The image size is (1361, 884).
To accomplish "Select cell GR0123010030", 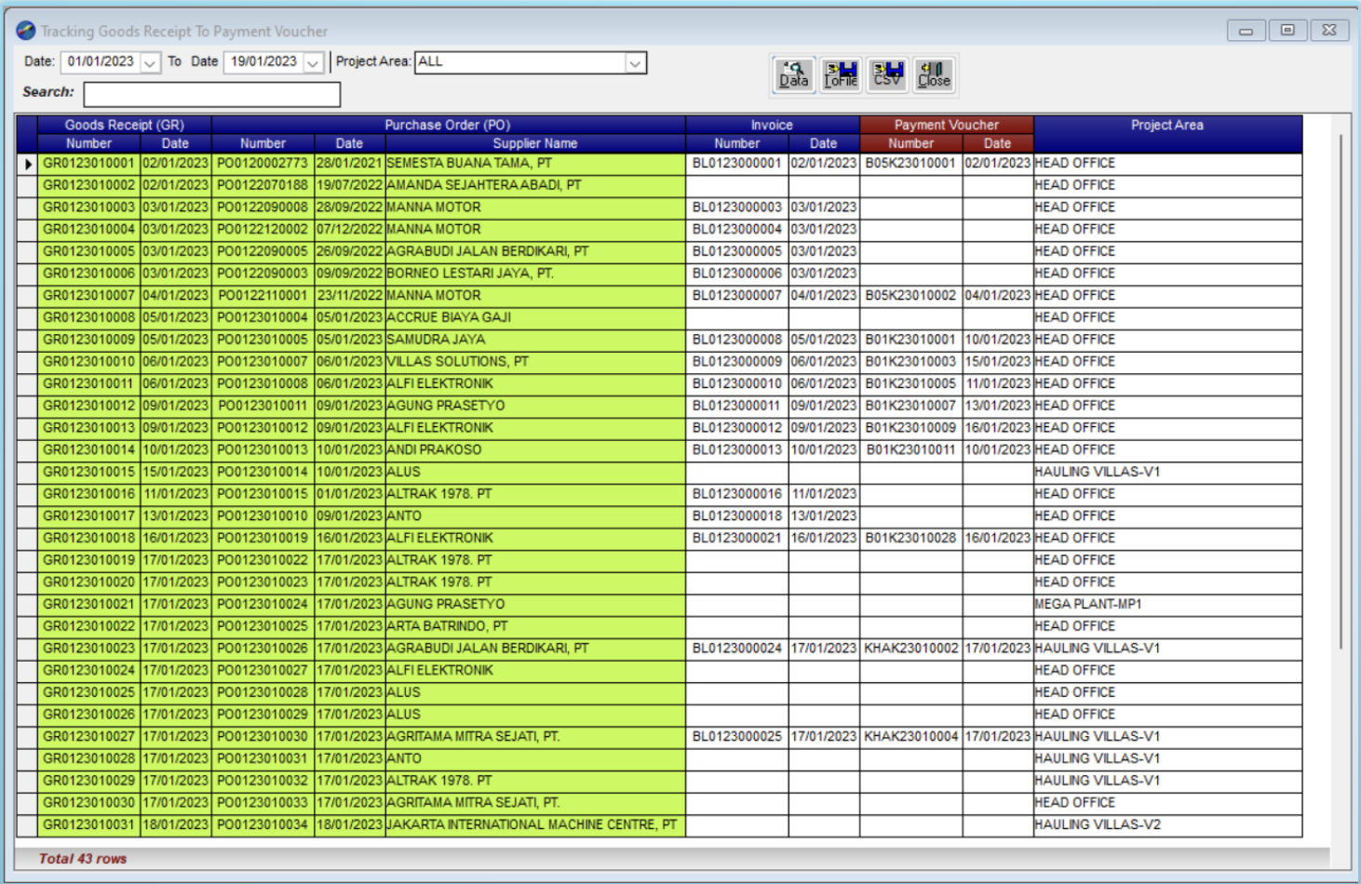I will point(89,803).
